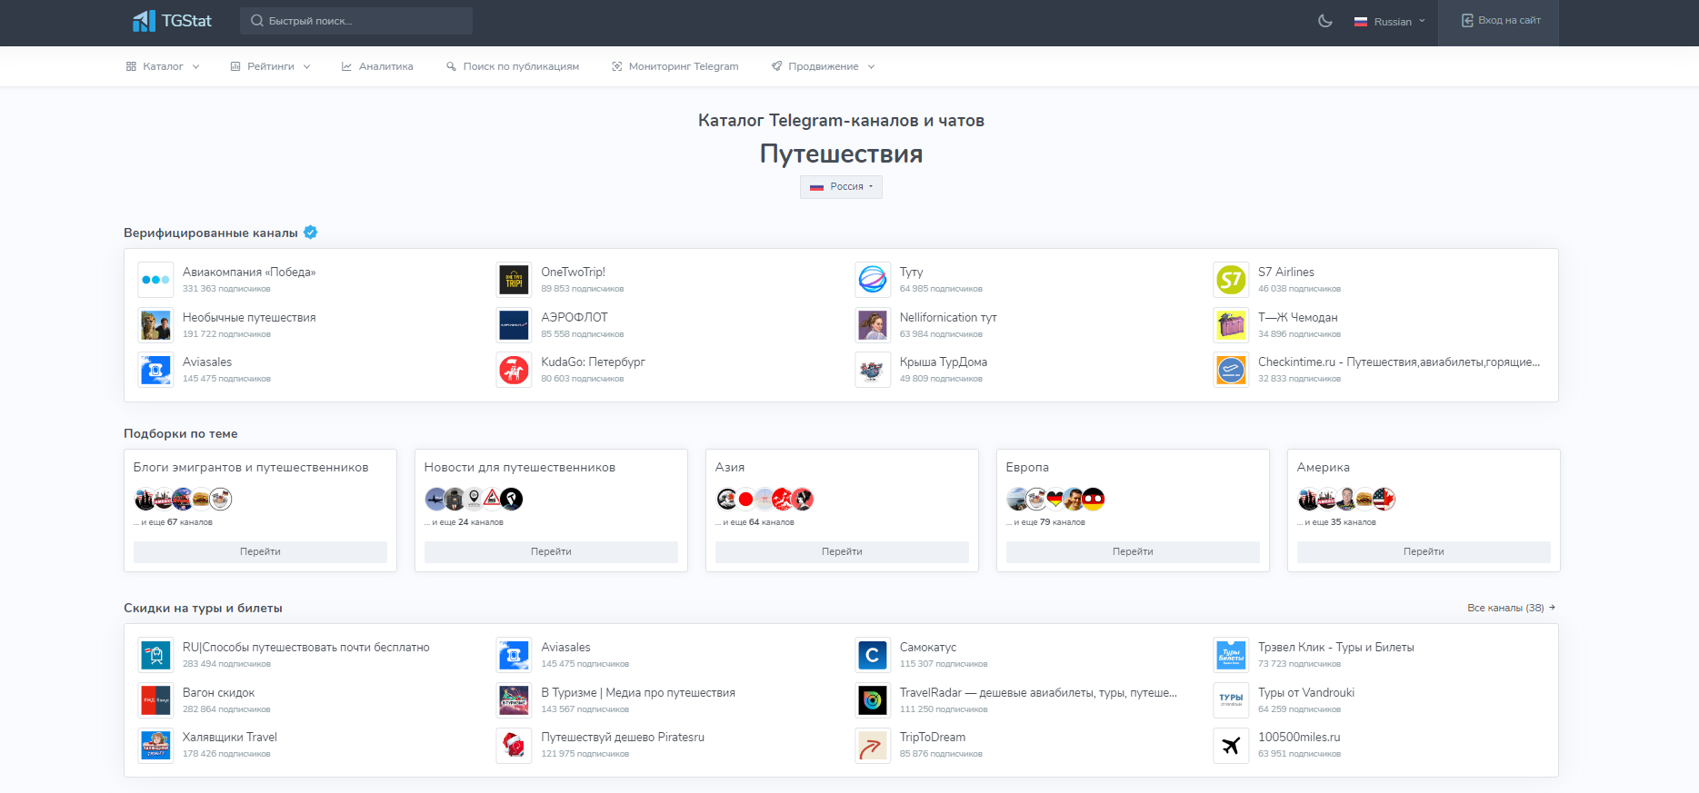Click the S7 Airlines green logo
The width and height of the screenshot is (1699, 793).
click(x=1231, y=280)
